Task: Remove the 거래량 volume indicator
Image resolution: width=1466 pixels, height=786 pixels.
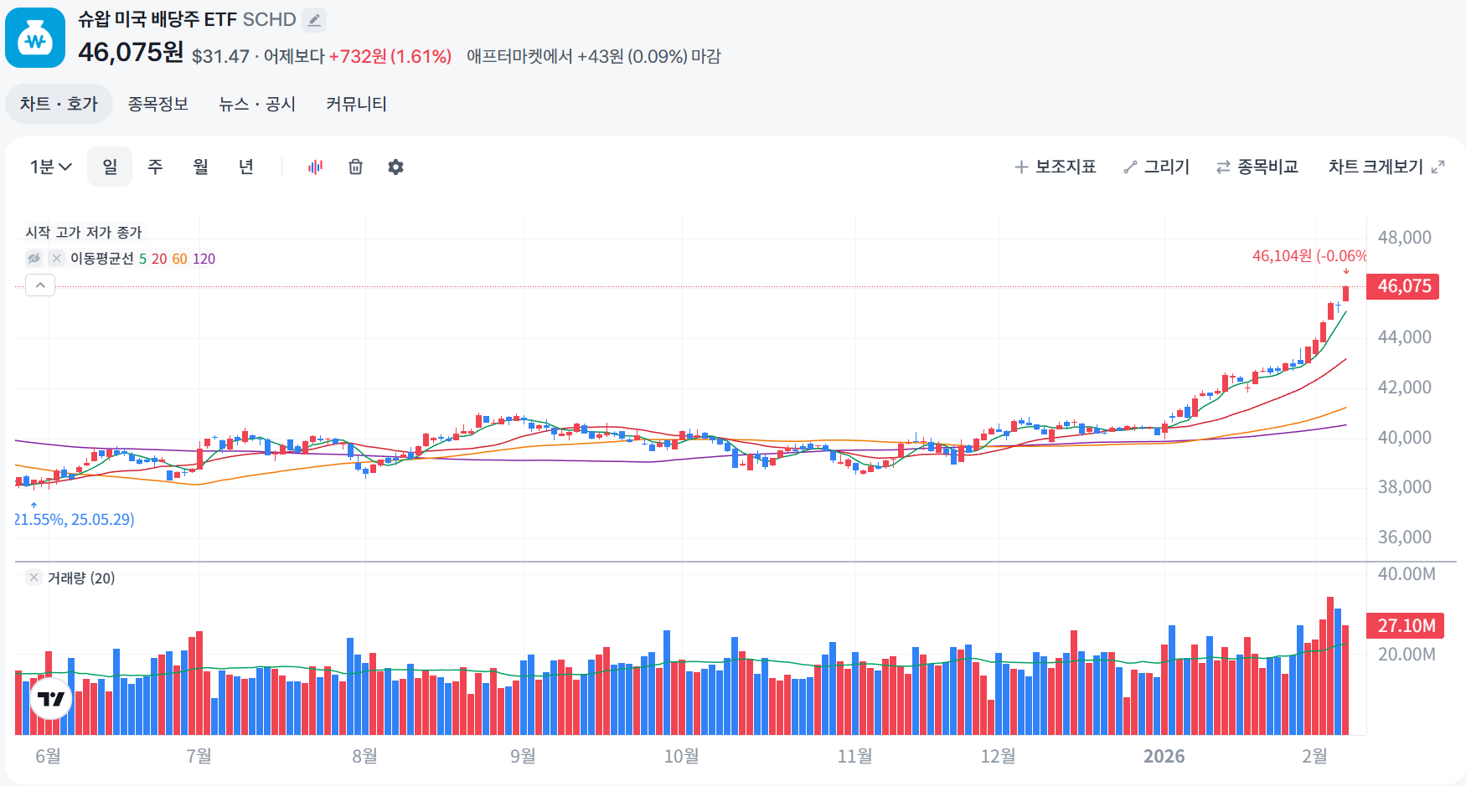Action: tap(34, 578)
